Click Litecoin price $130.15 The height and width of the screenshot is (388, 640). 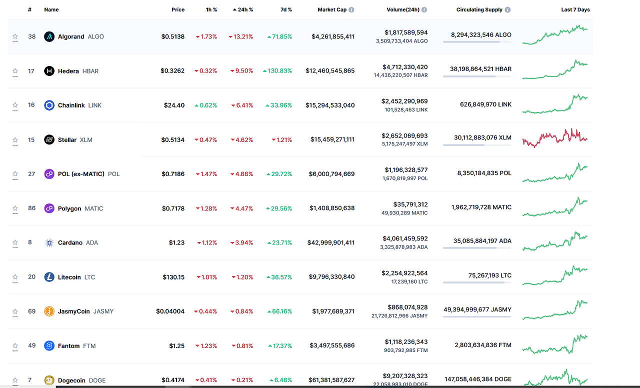tap(173, 277)
